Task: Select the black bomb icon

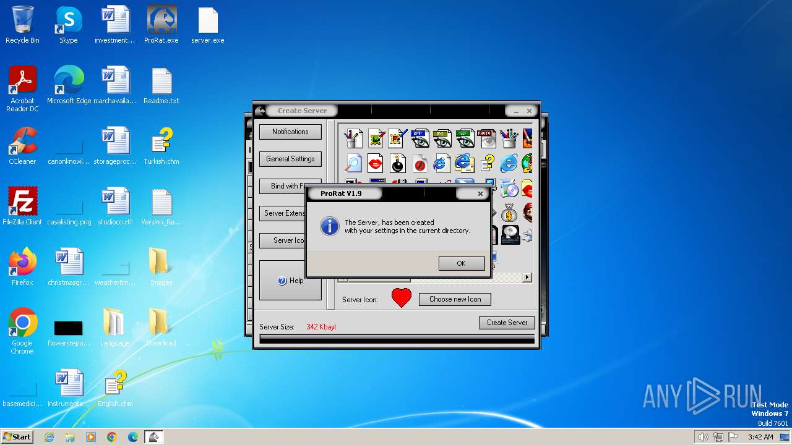Action: (398, 163)
